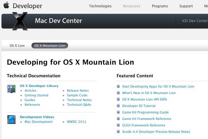This screenshot has width=208, height=139.
Task: Switch to iOS Dev Center
Action: tap(195, 21)
